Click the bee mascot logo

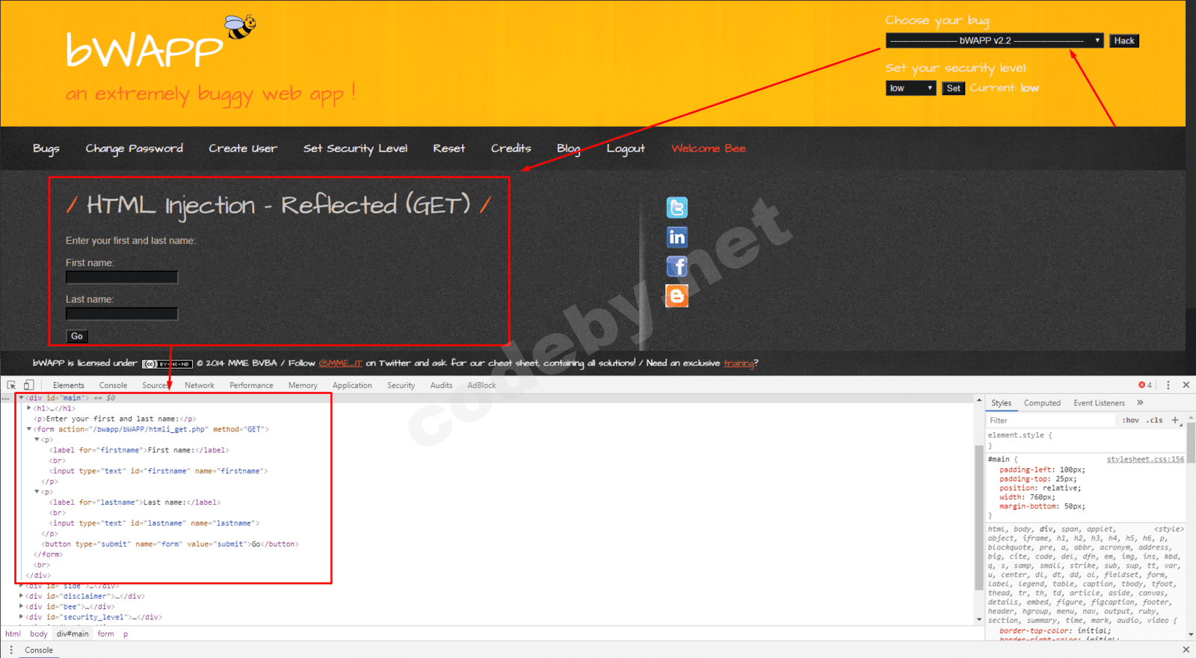[x=241, y=26]
